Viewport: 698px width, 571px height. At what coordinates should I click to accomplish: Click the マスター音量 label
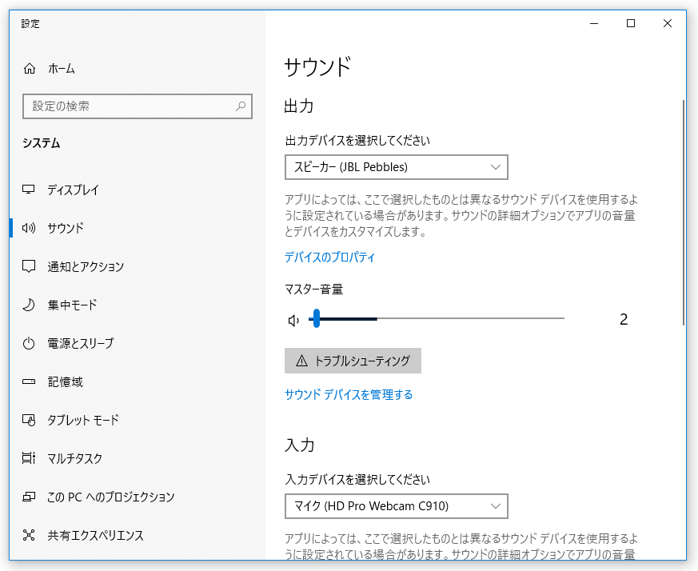[x=314, y=289]
